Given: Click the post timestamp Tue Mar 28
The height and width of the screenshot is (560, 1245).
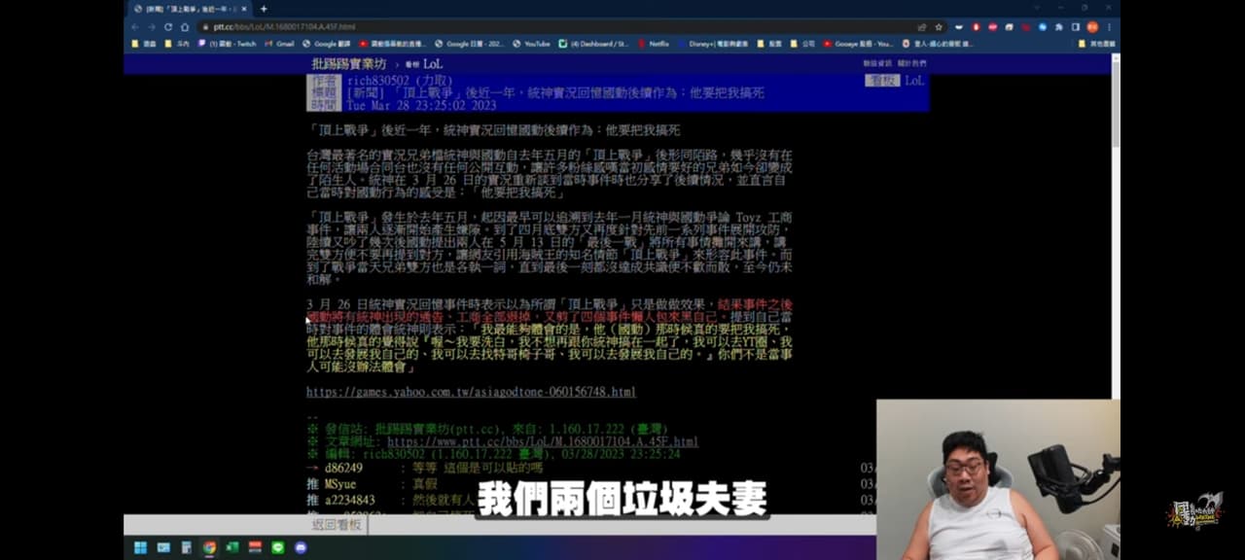Looking at the screenshot, I should click(421, 105).
